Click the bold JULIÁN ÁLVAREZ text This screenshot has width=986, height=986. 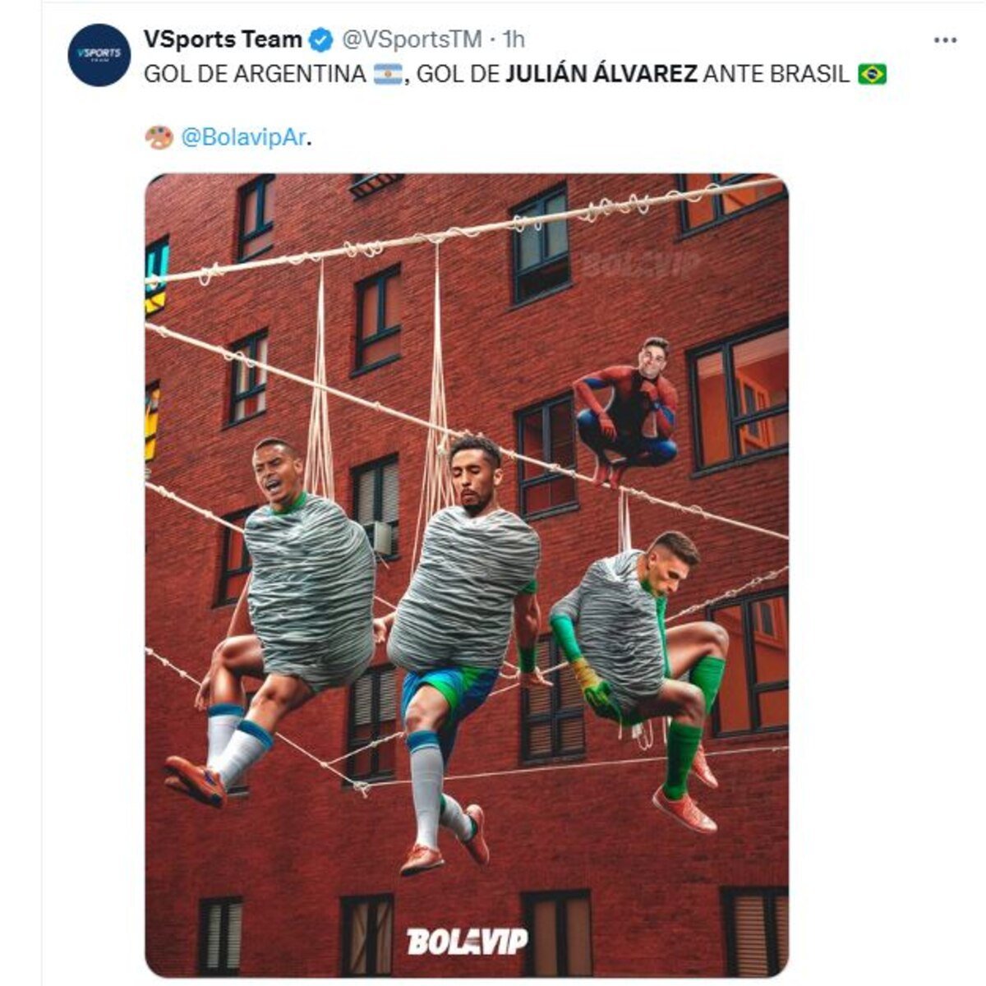[x=601, y=75]
